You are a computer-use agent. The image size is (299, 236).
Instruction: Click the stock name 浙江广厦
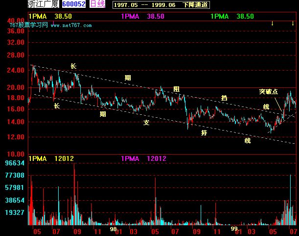point(43,4)
